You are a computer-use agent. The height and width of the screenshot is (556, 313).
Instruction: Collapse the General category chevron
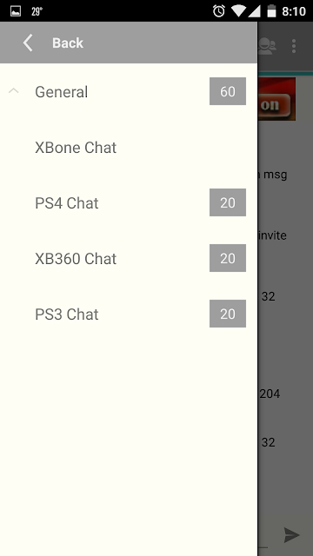(x=14, y=91)
